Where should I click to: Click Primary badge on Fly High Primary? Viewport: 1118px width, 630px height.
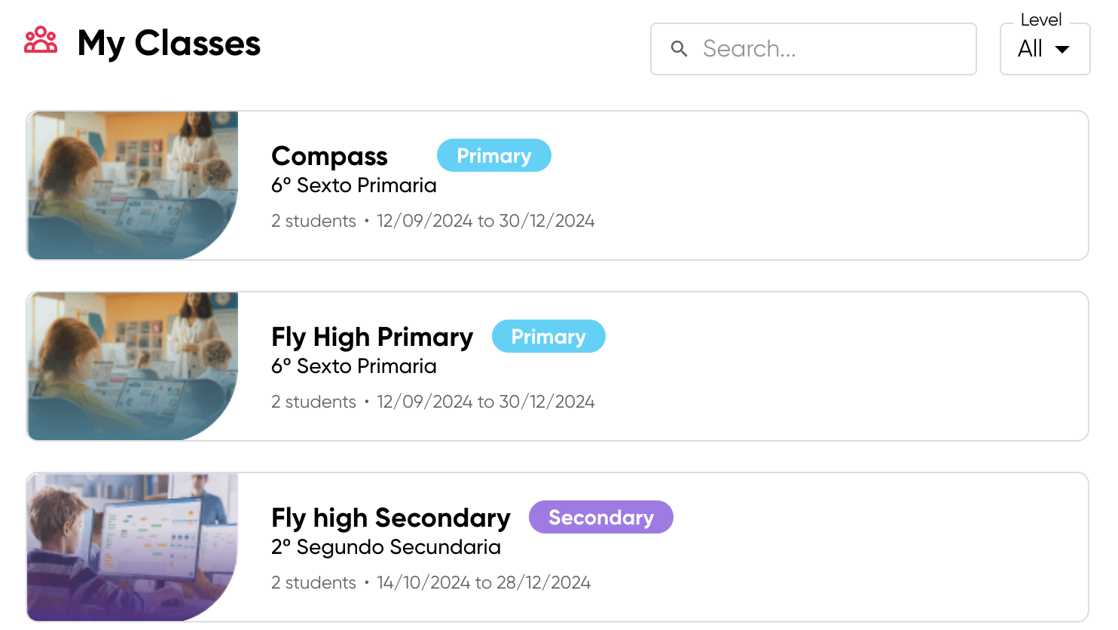(548, 337)
